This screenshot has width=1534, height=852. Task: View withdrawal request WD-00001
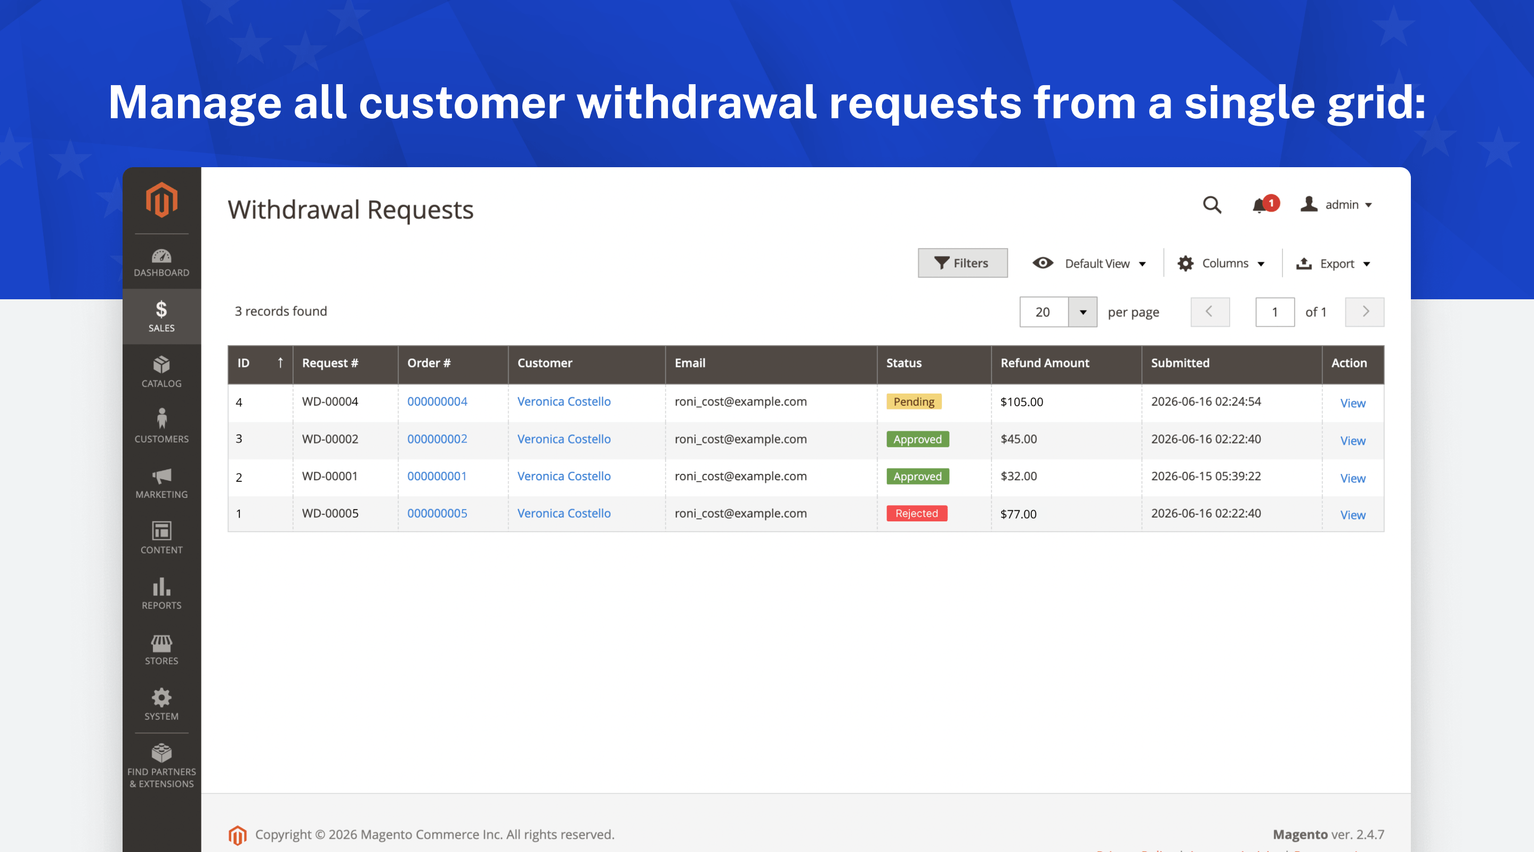point(1352,478)
